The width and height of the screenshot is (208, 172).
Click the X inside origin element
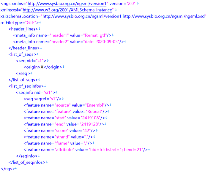click(x=42, y=67)
